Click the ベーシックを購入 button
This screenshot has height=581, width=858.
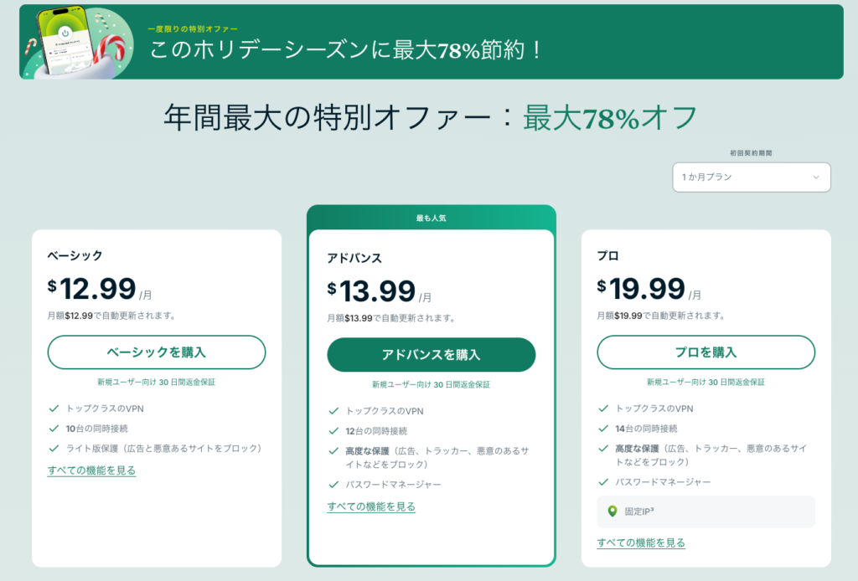pyautogui.click(x=156, y=352)
